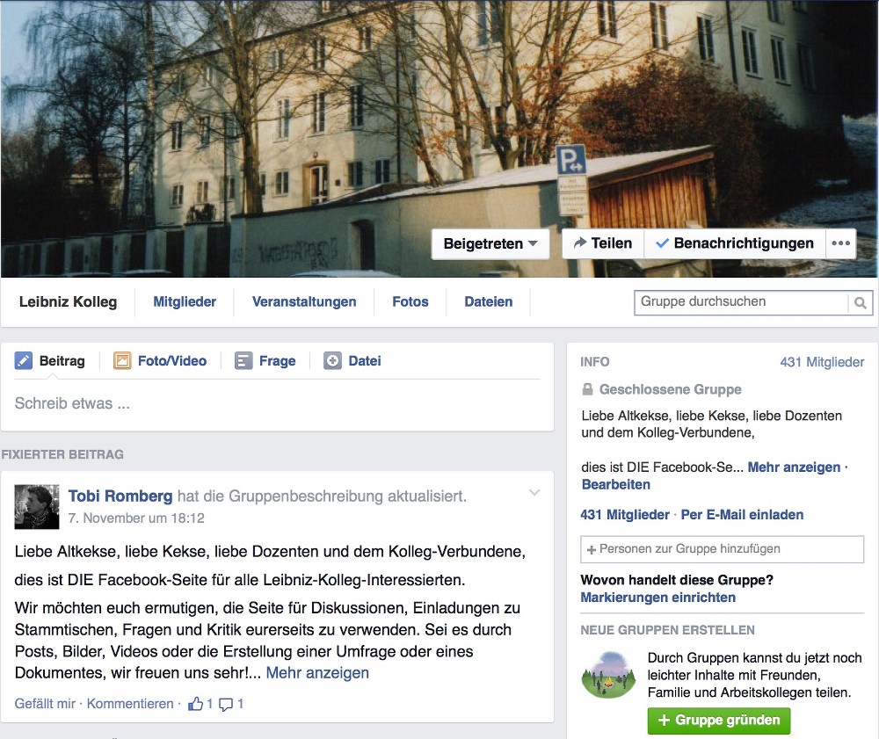This screenshot has width=879, height=739.
Task: Open the three-dots more options button
Action: [841, 243]
